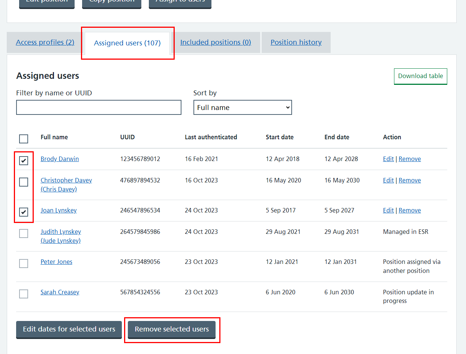Click Edit for Joan Lynskey
The width and height of the screenshot is (466, 354).
388,210
